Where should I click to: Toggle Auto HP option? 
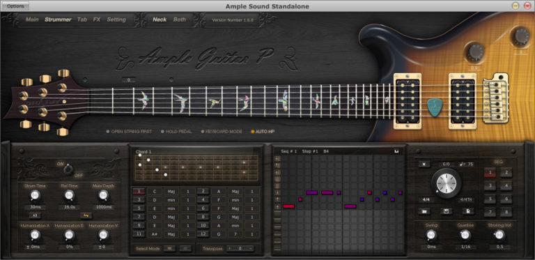263,131
